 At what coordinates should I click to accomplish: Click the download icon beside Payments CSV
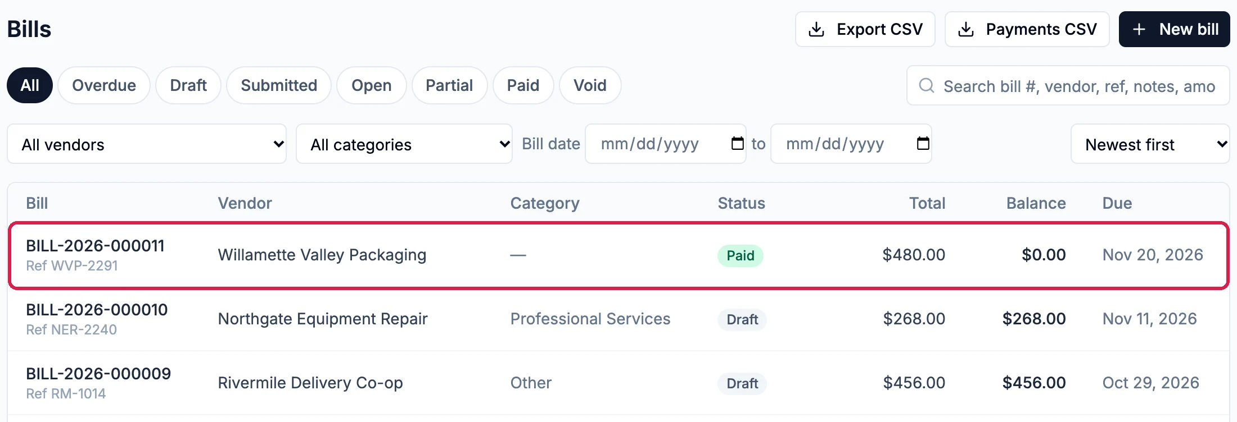tap(966, 29)
